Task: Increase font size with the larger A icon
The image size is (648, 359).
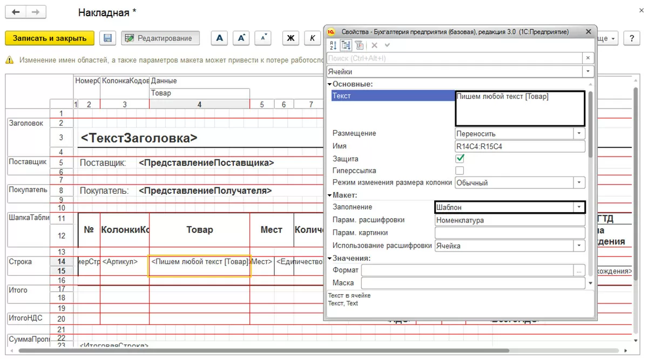Action: point(241,38)
